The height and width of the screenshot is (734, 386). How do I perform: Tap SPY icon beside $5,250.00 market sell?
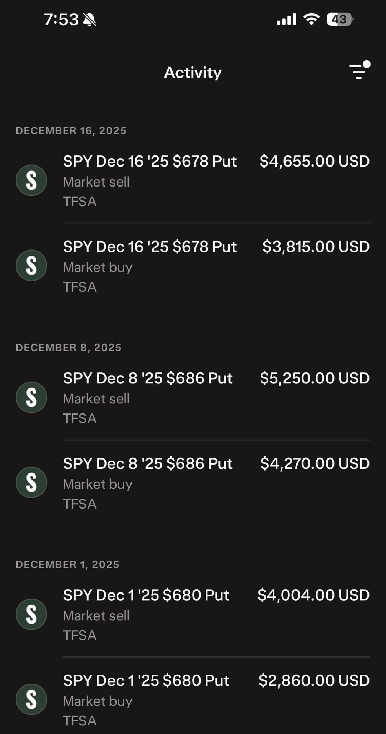(x=31, y=397)
